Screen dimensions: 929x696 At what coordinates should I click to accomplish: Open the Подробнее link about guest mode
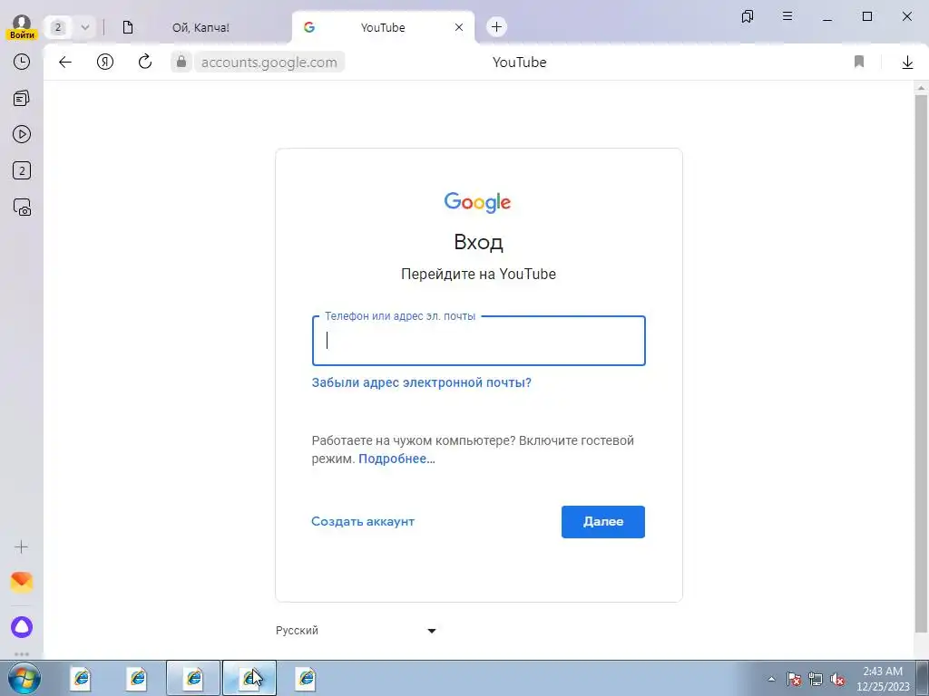pos(396,459)
